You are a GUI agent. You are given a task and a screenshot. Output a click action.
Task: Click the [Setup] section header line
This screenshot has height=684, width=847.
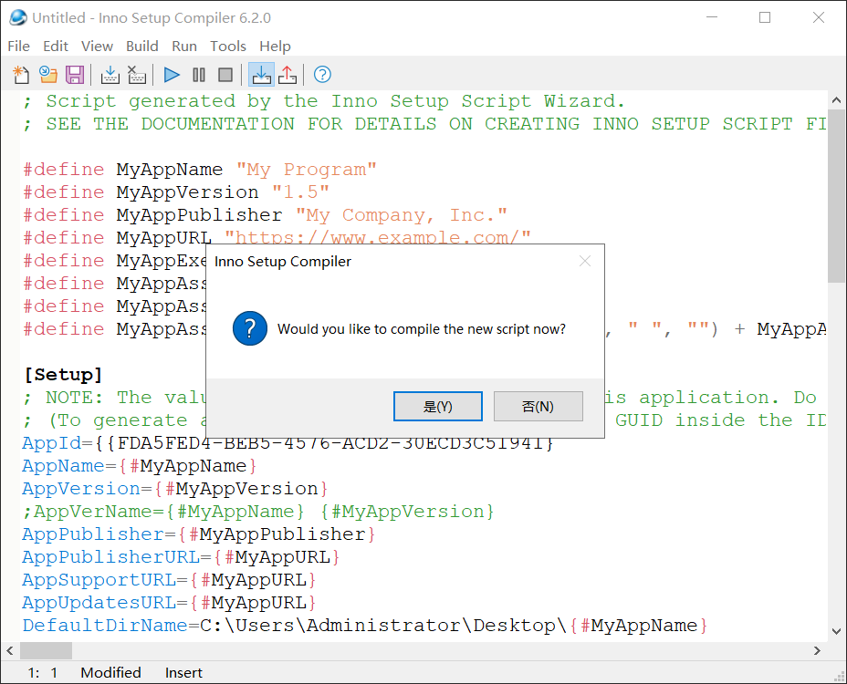63,375
